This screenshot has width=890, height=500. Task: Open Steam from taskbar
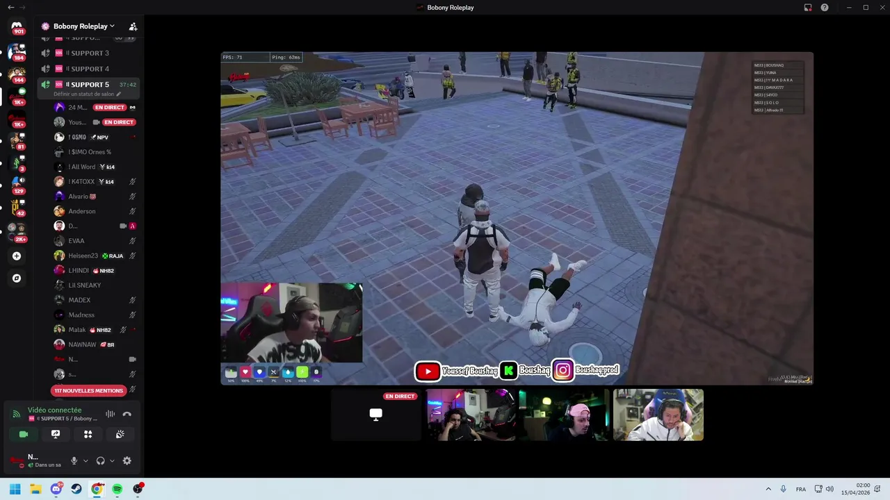pyautogui.click(x=76, y=489)
